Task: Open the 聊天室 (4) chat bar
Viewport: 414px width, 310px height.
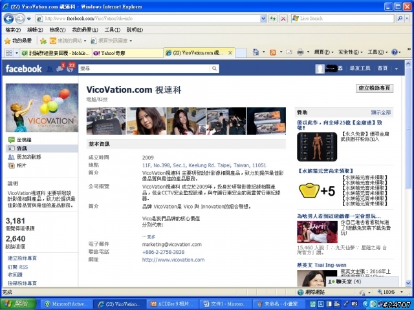Action: [362, 282]
